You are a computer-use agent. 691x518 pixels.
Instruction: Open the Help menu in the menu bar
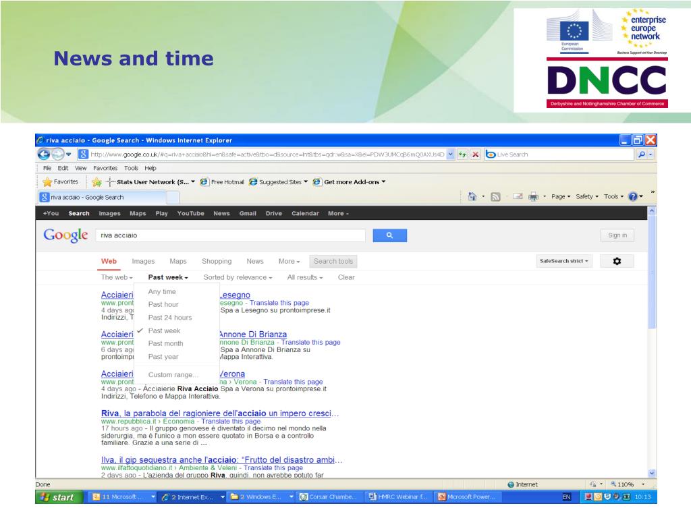(x=150, y=168)
